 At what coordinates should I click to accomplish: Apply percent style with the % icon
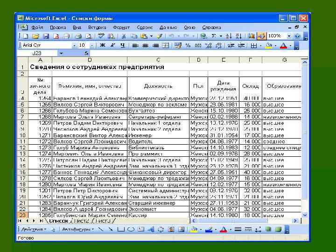coord(188,45)
